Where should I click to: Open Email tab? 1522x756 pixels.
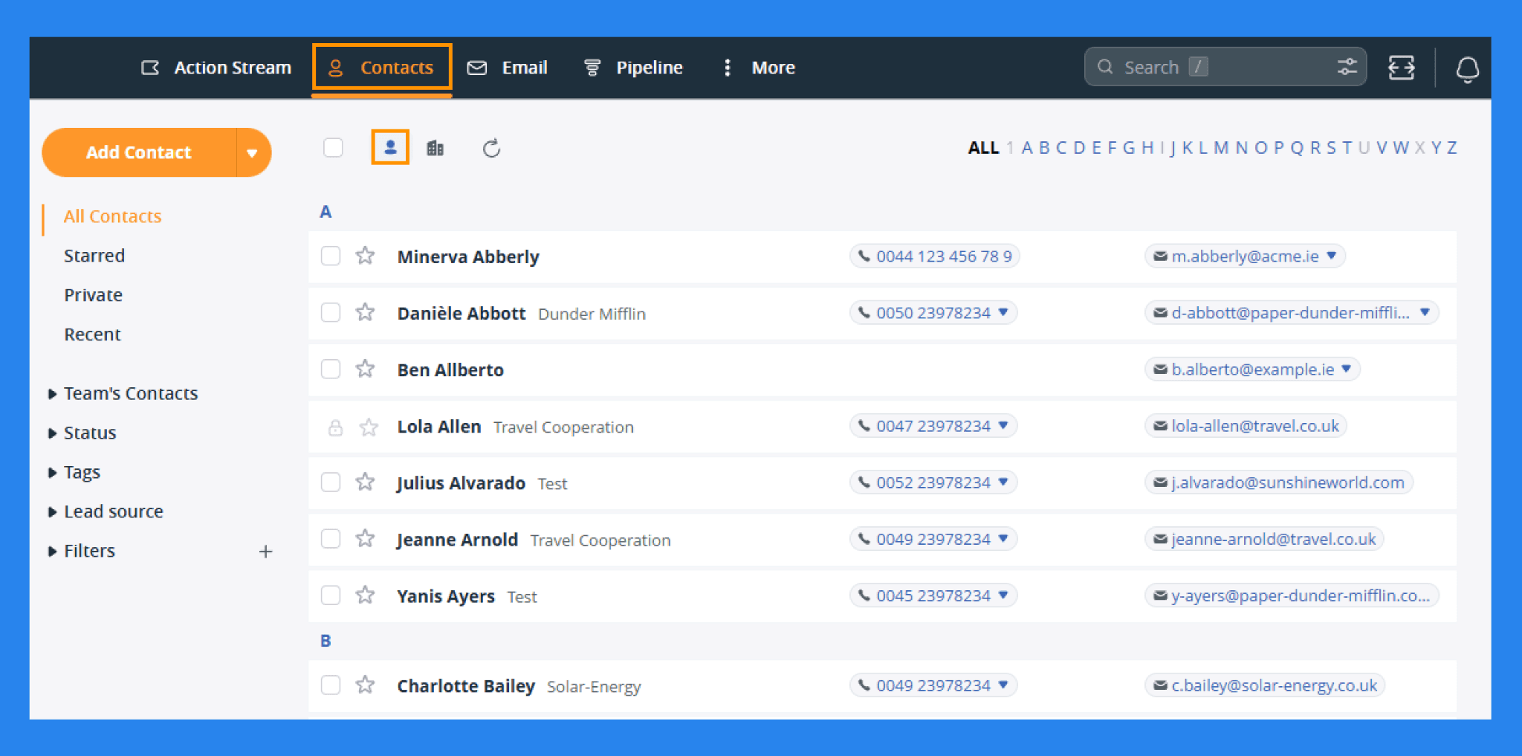tap(508, 68)
